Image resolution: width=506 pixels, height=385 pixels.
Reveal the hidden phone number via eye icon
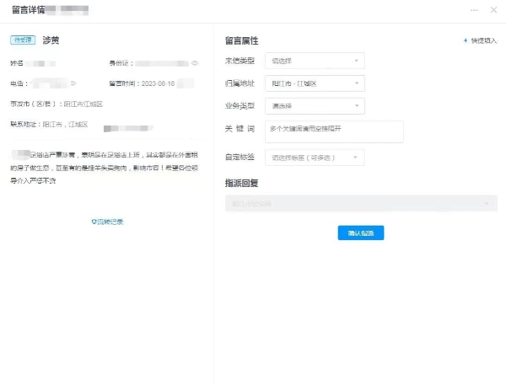[x=73, y=83]
